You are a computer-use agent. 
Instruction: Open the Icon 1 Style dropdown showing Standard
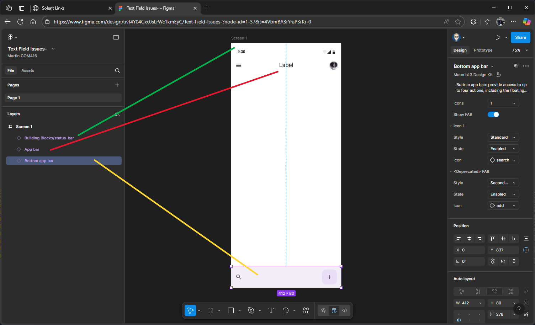[x=503, y=137]
